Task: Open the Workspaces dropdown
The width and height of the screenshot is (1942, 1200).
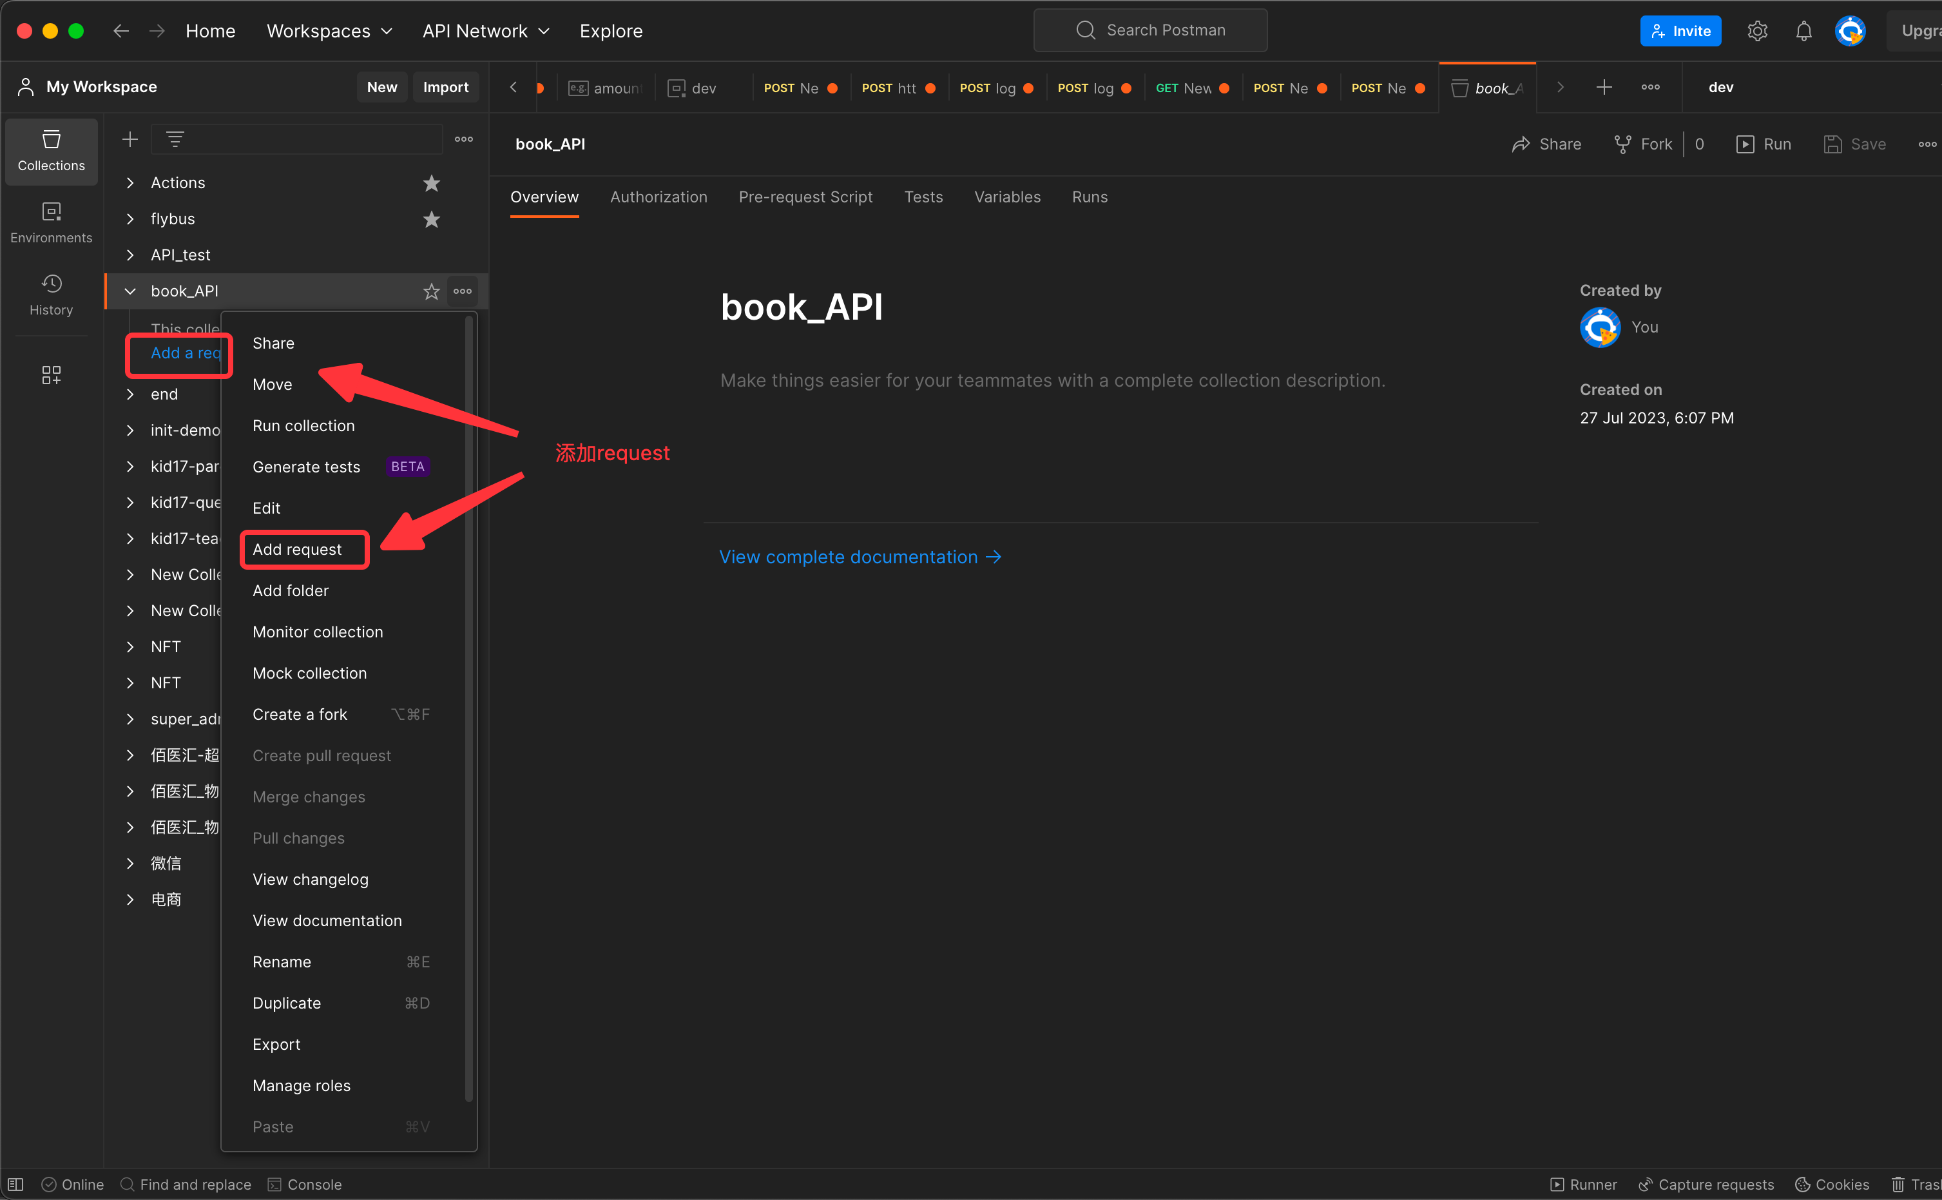Action: click(x=329, y=31)
